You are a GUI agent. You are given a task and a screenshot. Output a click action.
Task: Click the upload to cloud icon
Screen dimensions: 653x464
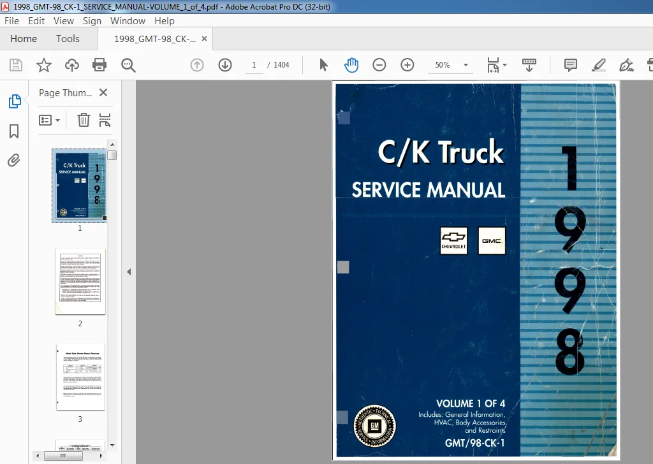71,65
